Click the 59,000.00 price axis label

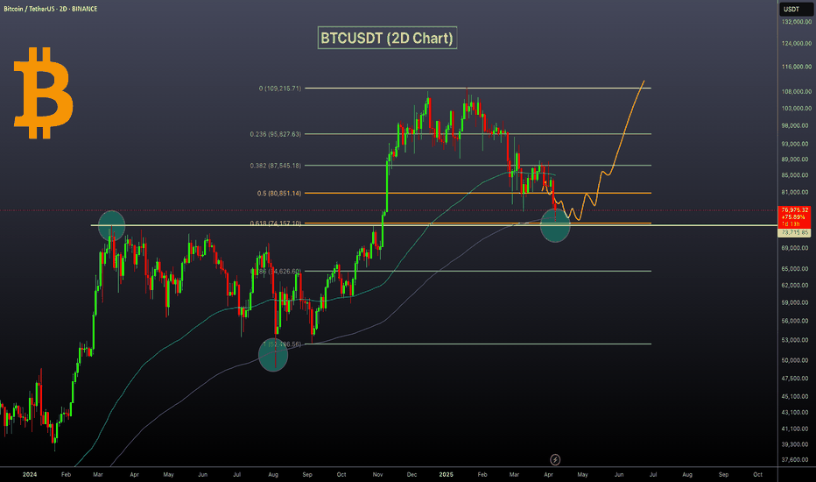pos(796,302)
